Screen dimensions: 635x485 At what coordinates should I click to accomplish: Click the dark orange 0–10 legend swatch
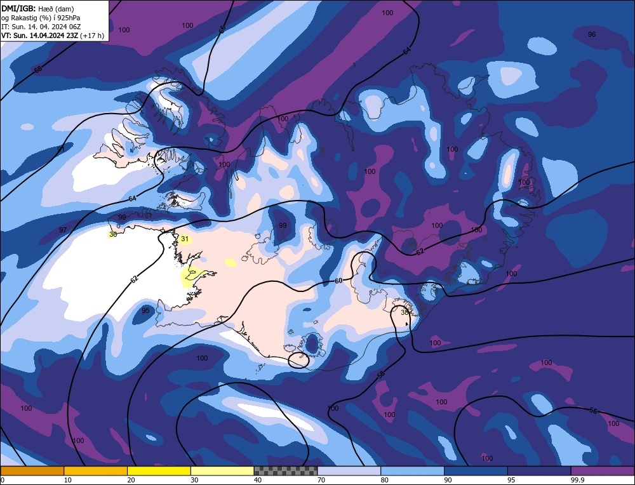(32, 471)
